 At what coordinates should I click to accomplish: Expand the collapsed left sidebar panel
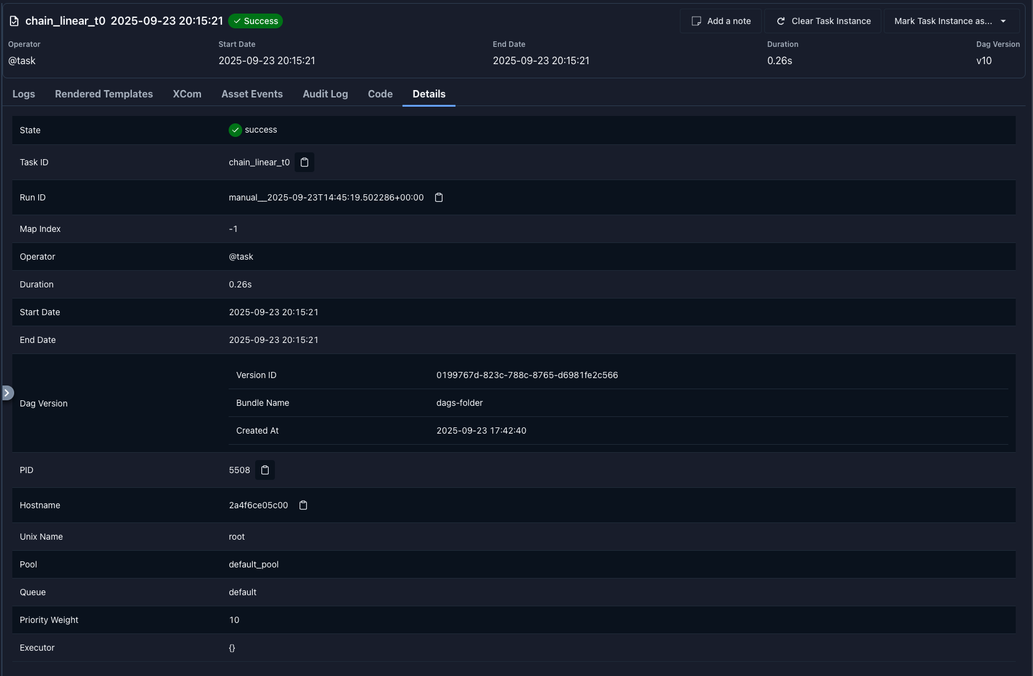(7, 393)
